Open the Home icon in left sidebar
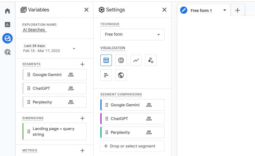255x156 pixels. pos(7,11)
